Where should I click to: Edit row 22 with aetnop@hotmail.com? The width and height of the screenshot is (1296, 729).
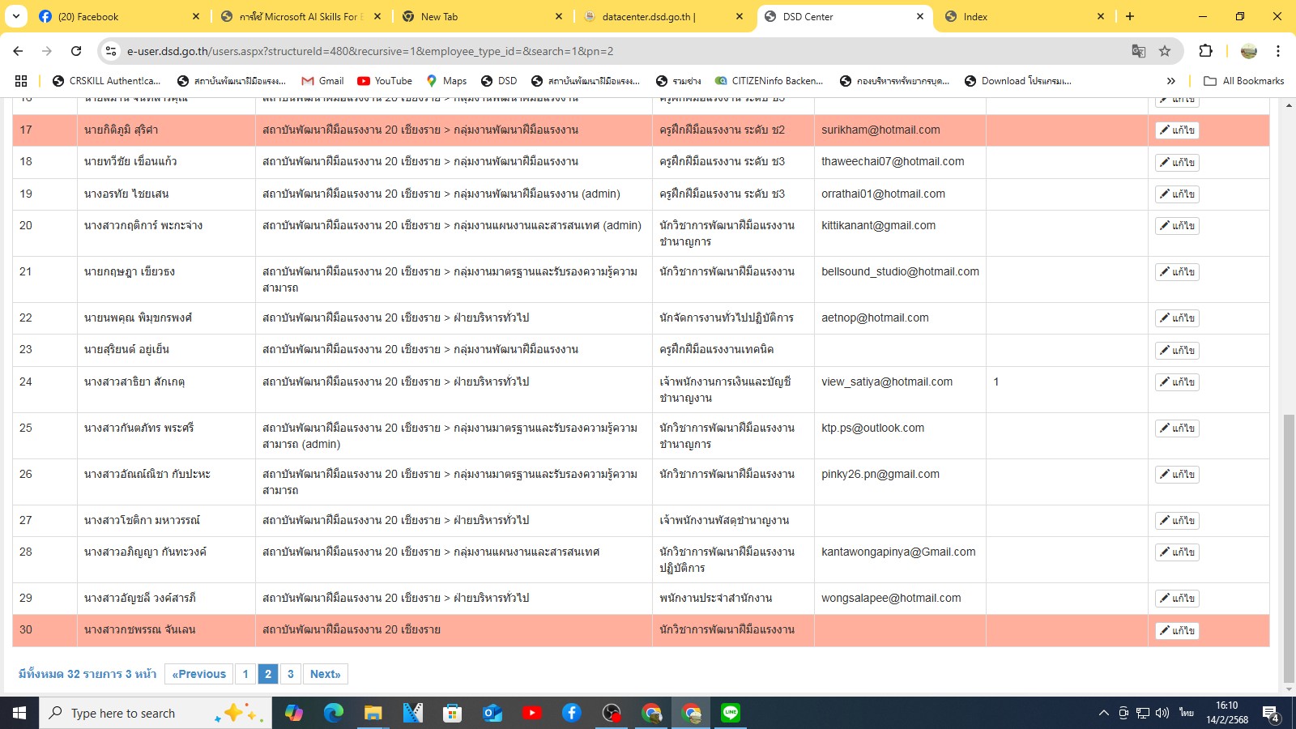pyautogui.click(x=1177, y=318)
